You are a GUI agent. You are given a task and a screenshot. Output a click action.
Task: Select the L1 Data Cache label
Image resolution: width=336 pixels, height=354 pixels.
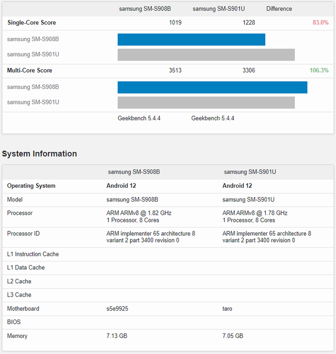(x=26, y=268)
